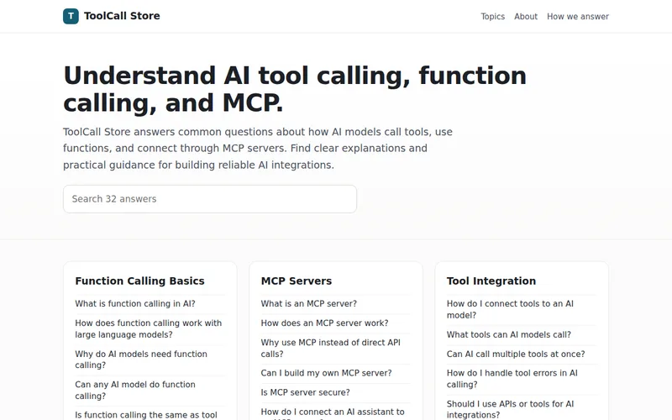Open 'What tools can AI models call?'
The width and height of the screenshot is (672, 420).
[509, 334]
